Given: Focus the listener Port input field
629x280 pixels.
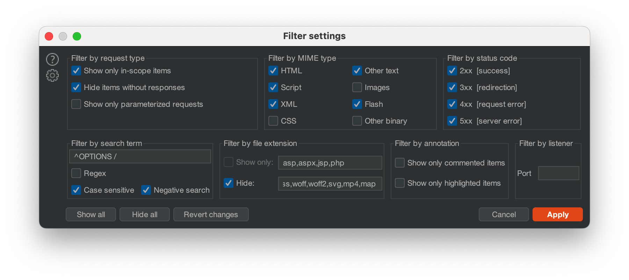Looking at the screenshot, I should click(558, 173).
